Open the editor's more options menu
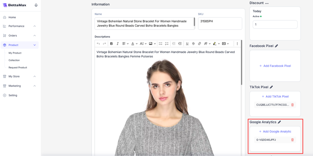Viewport: 313px width, 156px height. point(237,44)
